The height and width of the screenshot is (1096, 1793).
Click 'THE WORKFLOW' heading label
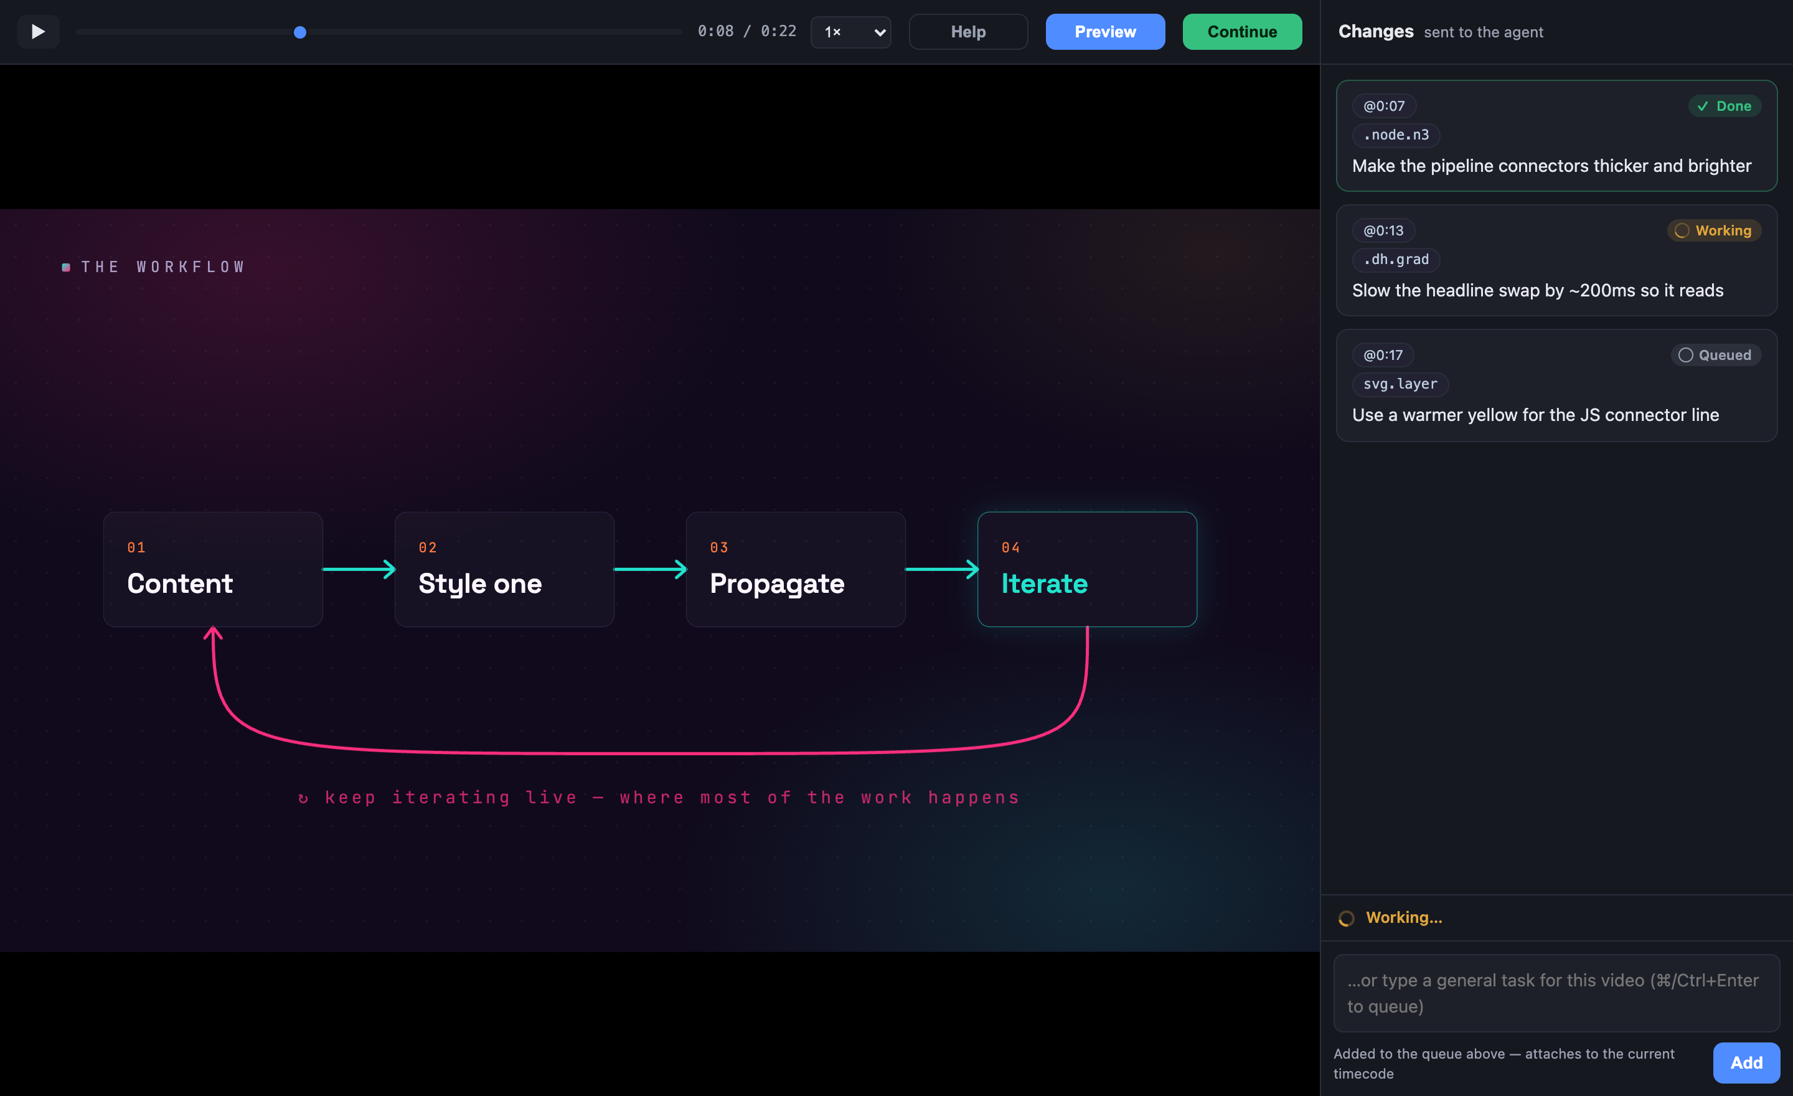click(x=162, y=267)
